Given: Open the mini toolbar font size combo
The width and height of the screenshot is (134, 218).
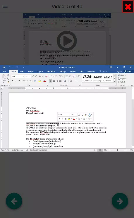Looking at the screenshot, I should tap(74, 115).
